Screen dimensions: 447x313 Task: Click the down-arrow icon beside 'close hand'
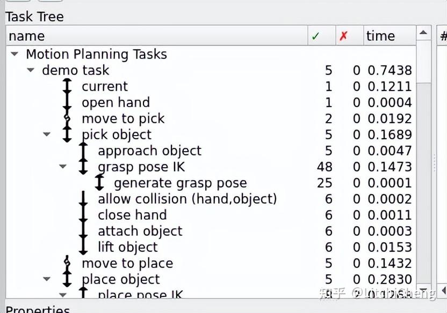(x=83, y=215)
